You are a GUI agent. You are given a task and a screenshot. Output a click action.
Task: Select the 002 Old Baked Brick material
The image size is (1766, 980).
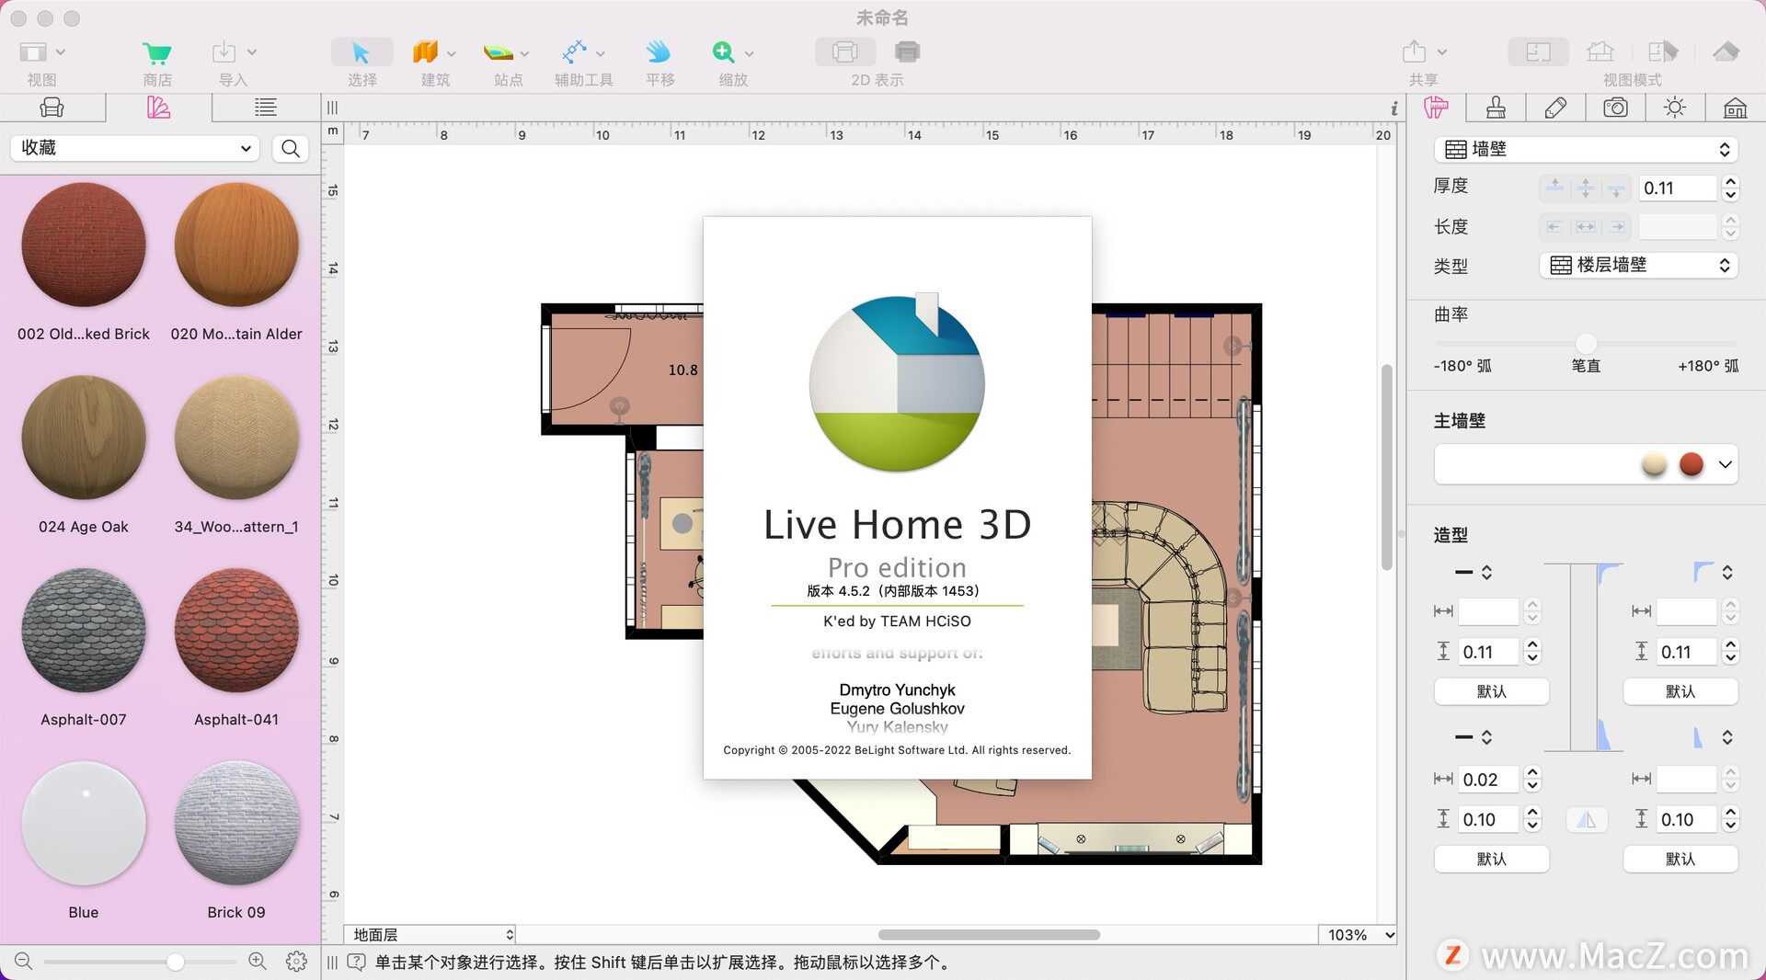[x=84, y=245]
